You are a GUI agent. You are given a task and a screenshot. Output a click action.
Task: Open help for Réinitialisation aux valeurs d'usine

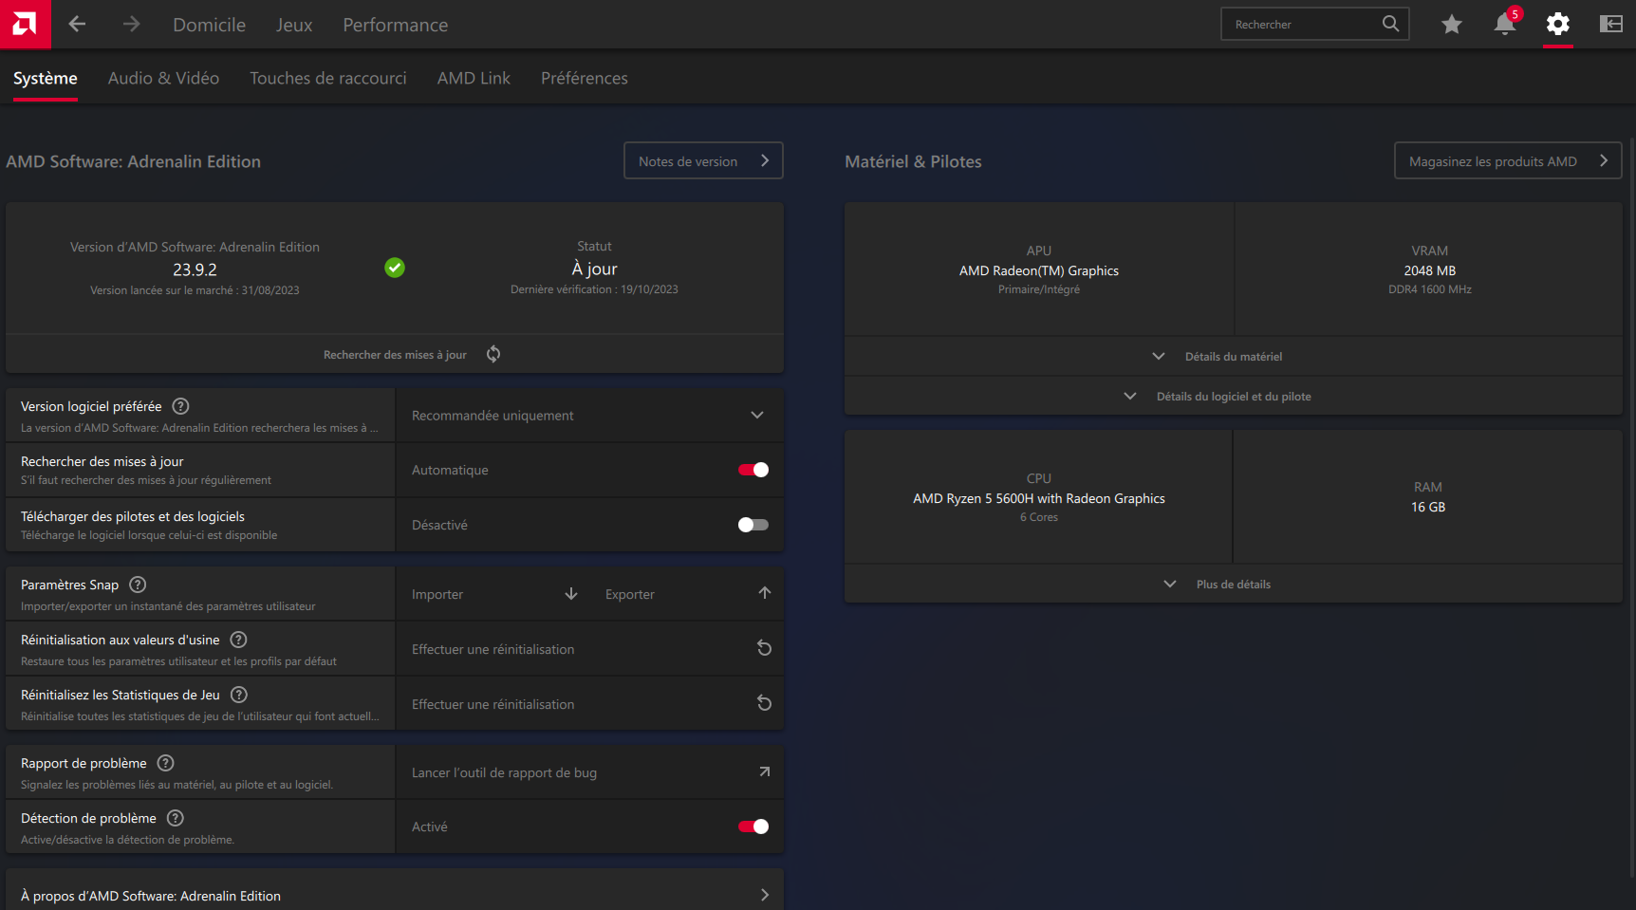(238, 640)
